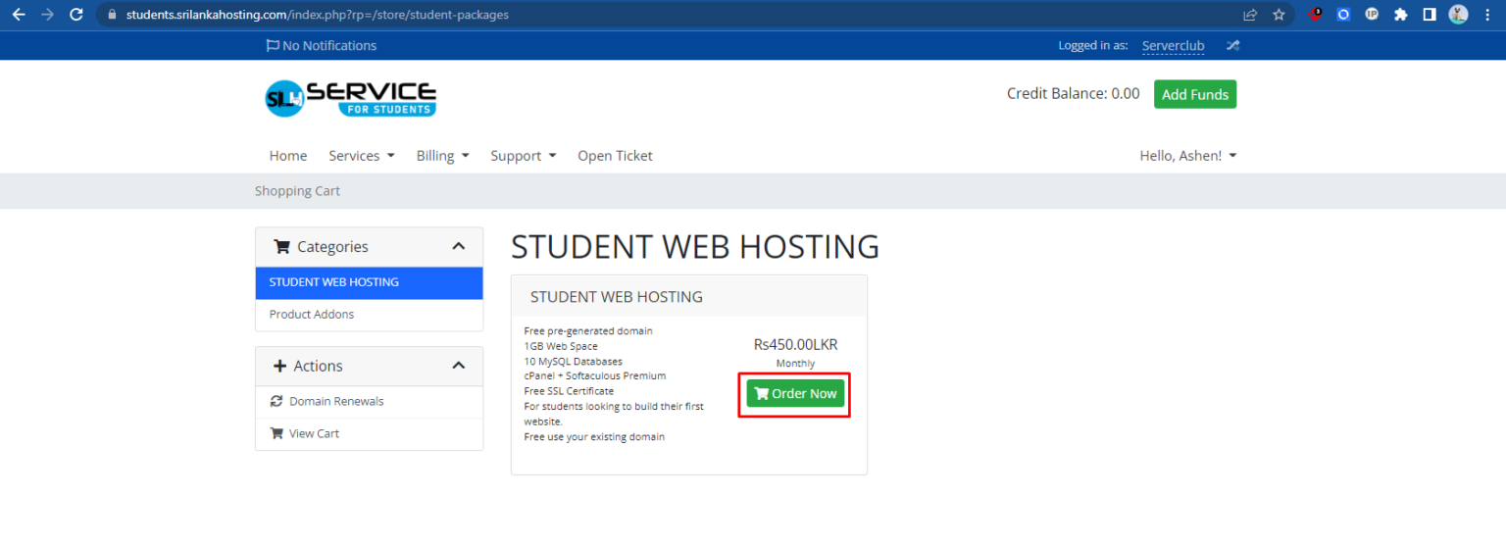Click the shuffle icon beside Serverclub
This screenshot has height=547, width=1506.
(1232, 45)
